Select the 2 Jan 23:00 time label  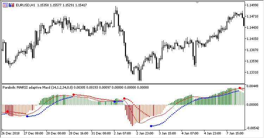click(145, 133)
